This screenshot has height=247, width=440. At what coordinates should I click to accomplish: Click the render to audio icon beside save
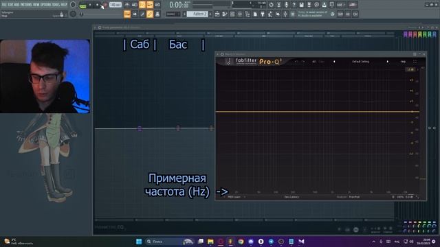coord(309,5)
